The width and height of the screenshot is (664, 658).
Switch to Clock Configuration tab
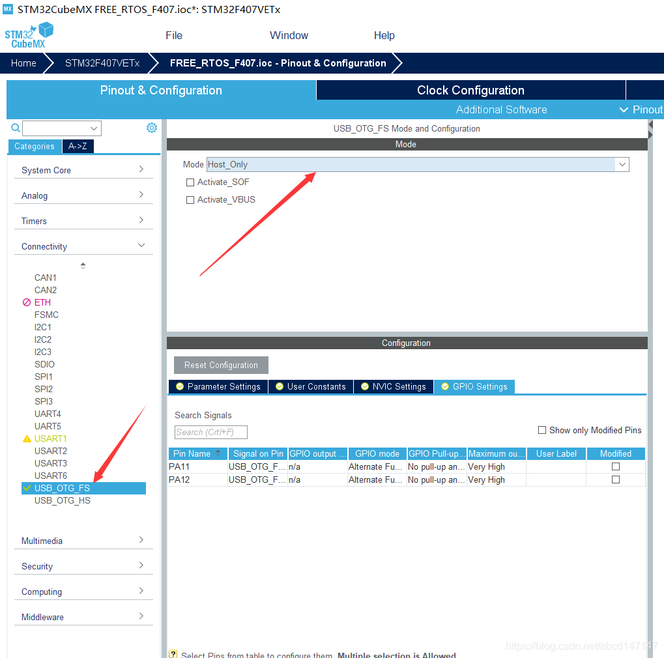[470, 90]
